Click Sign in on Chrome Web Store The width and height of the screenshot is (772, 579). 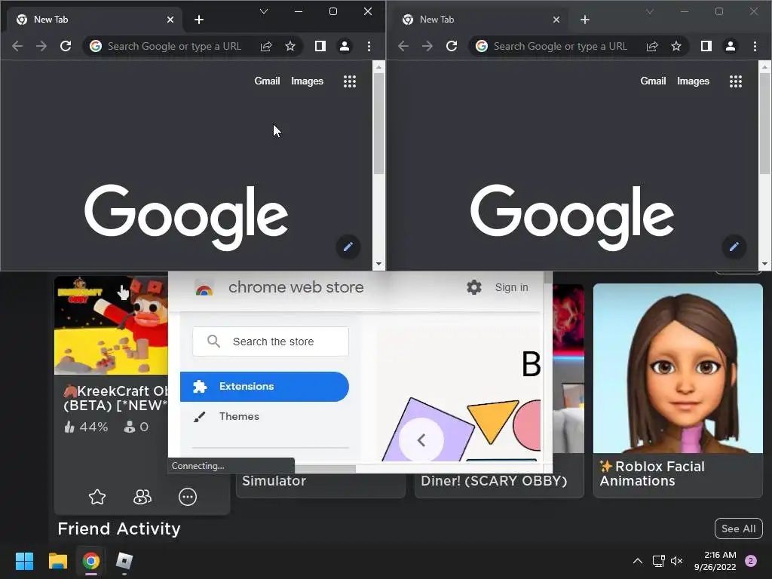512,287
